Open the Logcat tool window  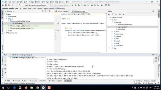(33, 81)
